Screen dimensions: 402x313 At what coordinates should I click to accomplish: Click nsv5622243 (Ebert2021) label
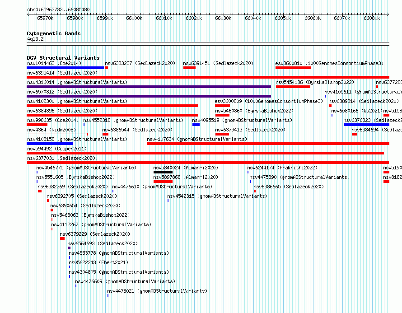pos(99,262)
